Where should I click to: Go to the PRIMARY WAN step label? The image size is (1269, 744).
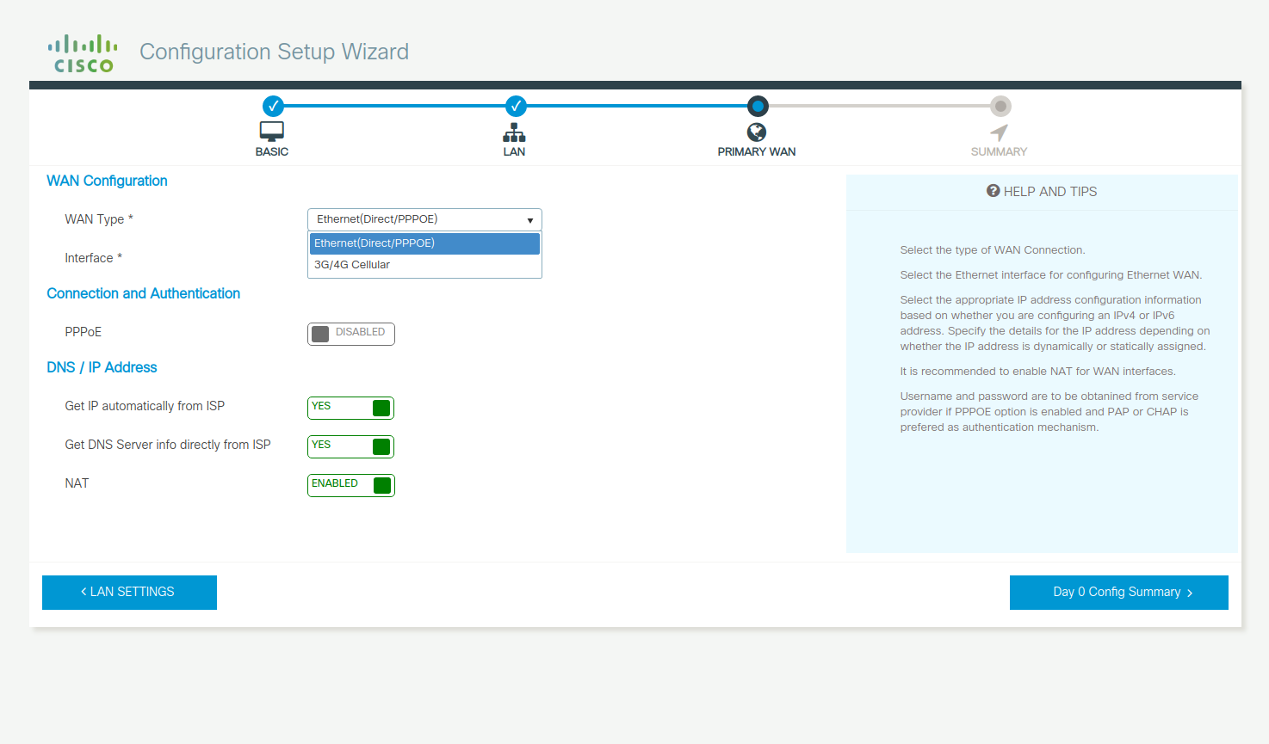pyautogui.click(x=757, y=151)
